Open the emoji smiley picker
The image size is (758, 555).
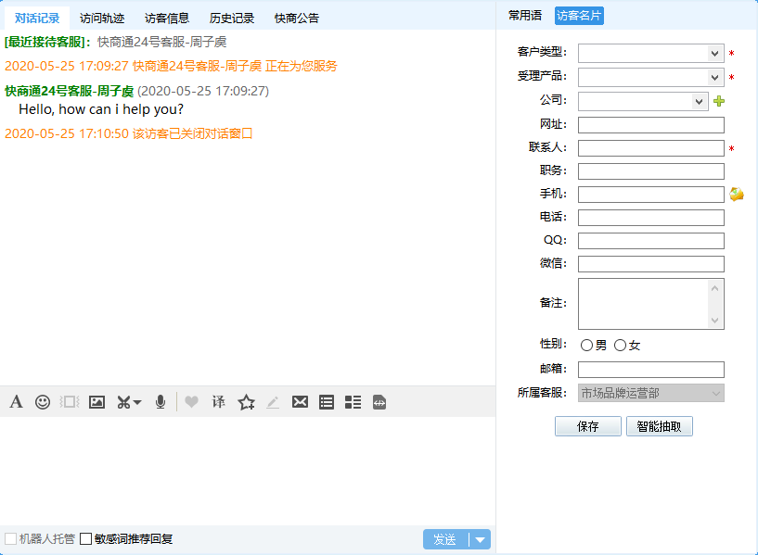(43, 402)
